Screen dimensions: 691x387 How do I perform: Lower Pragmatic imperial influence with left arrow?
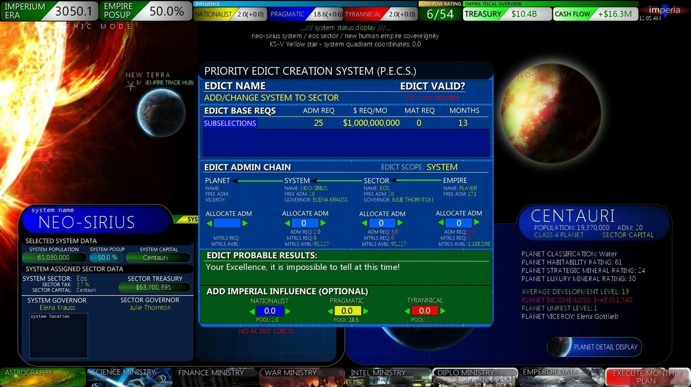330,311
